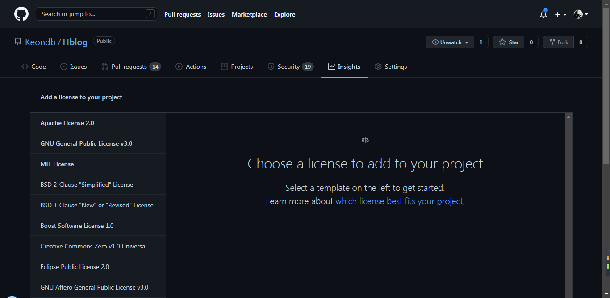Click the Security alerts count badge 19
Image resolution: width=610 pixels, height=298 pixels.
coord(308,67)
